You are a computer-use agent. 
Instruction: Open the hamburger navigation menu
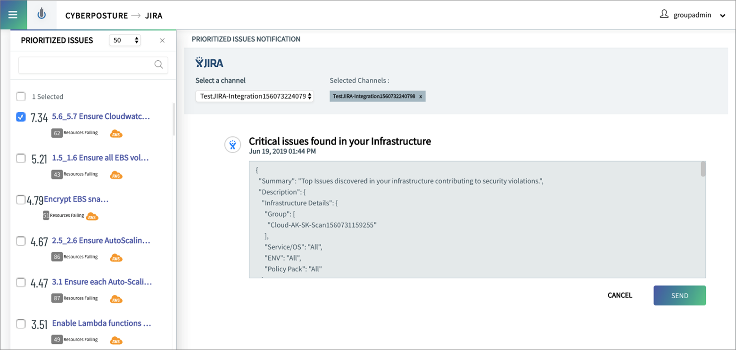pyautogui.click(x=13, y=15)
